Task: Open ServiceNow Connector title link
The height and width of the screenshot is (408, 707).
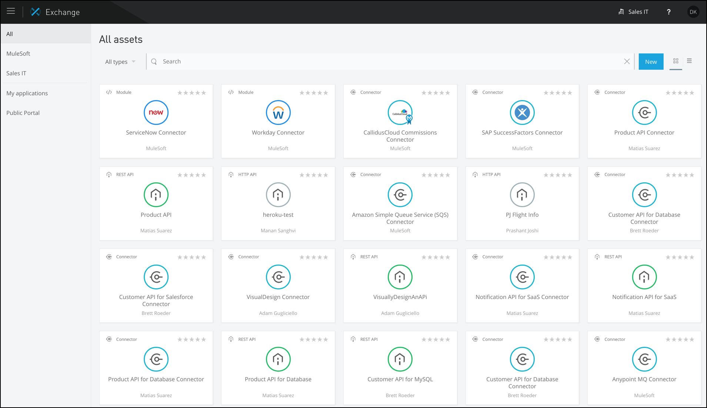Action: (156, 132)
